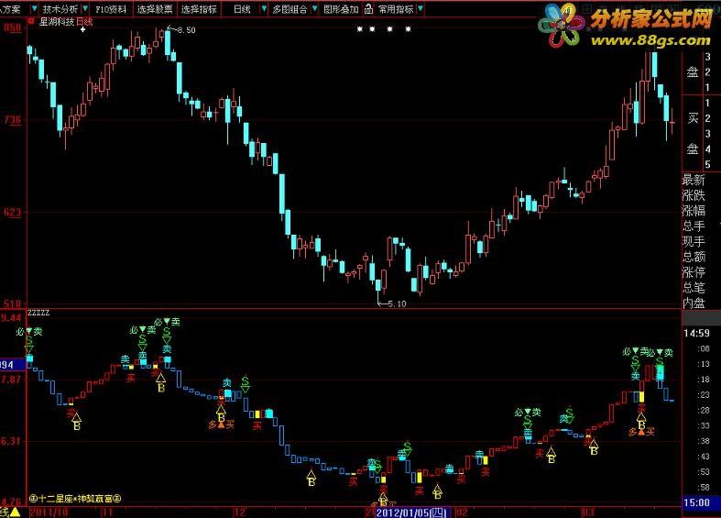Click the 总手 row in the quote panel
Screen dimensions: 721x518
(694, 226)
